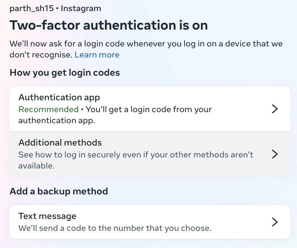The height and width of the screenshot is (248, 297).
Task: Click the chevron on the Additional methods card
Action: pos(275,154)
